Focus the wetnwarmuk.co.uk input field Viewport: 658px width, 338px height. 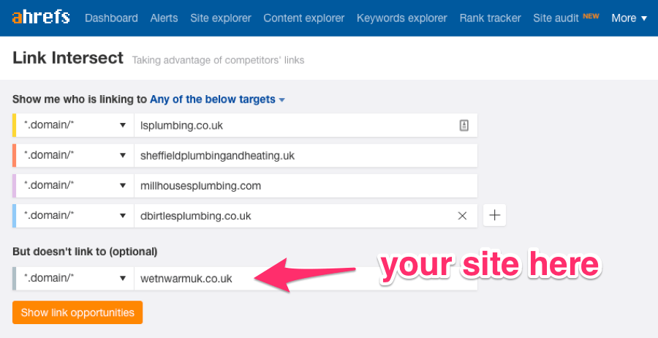(x=306, y=278)
